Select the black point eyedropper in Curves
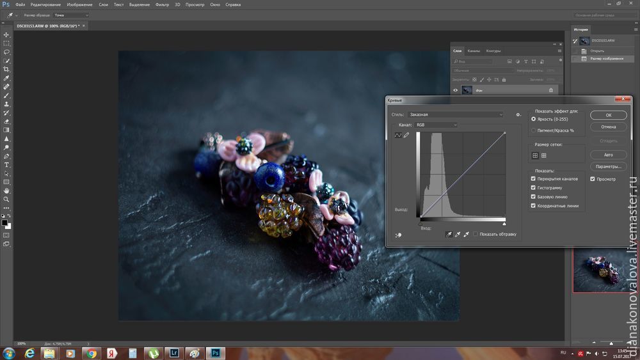This screenshot has height=360, width=640. (448, 235)
